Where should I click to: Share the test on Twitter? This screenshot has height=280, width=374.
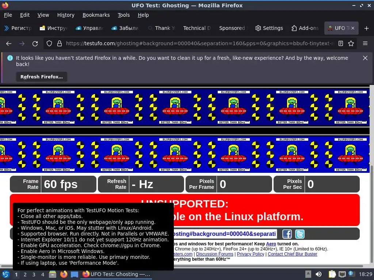coord(300,234)
